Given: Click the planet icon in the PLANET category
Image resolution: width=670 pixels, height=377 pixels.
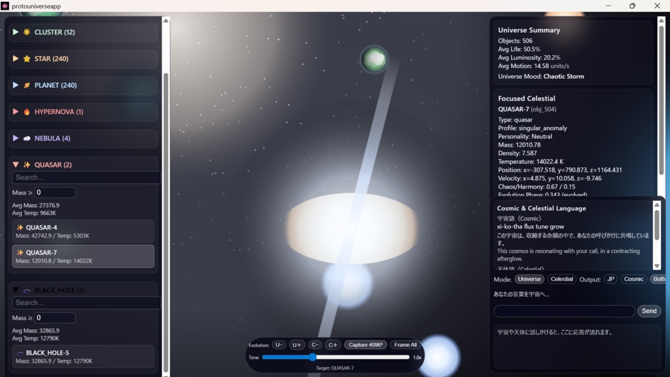Looking at the screenshot, I should tap(26, 85).
